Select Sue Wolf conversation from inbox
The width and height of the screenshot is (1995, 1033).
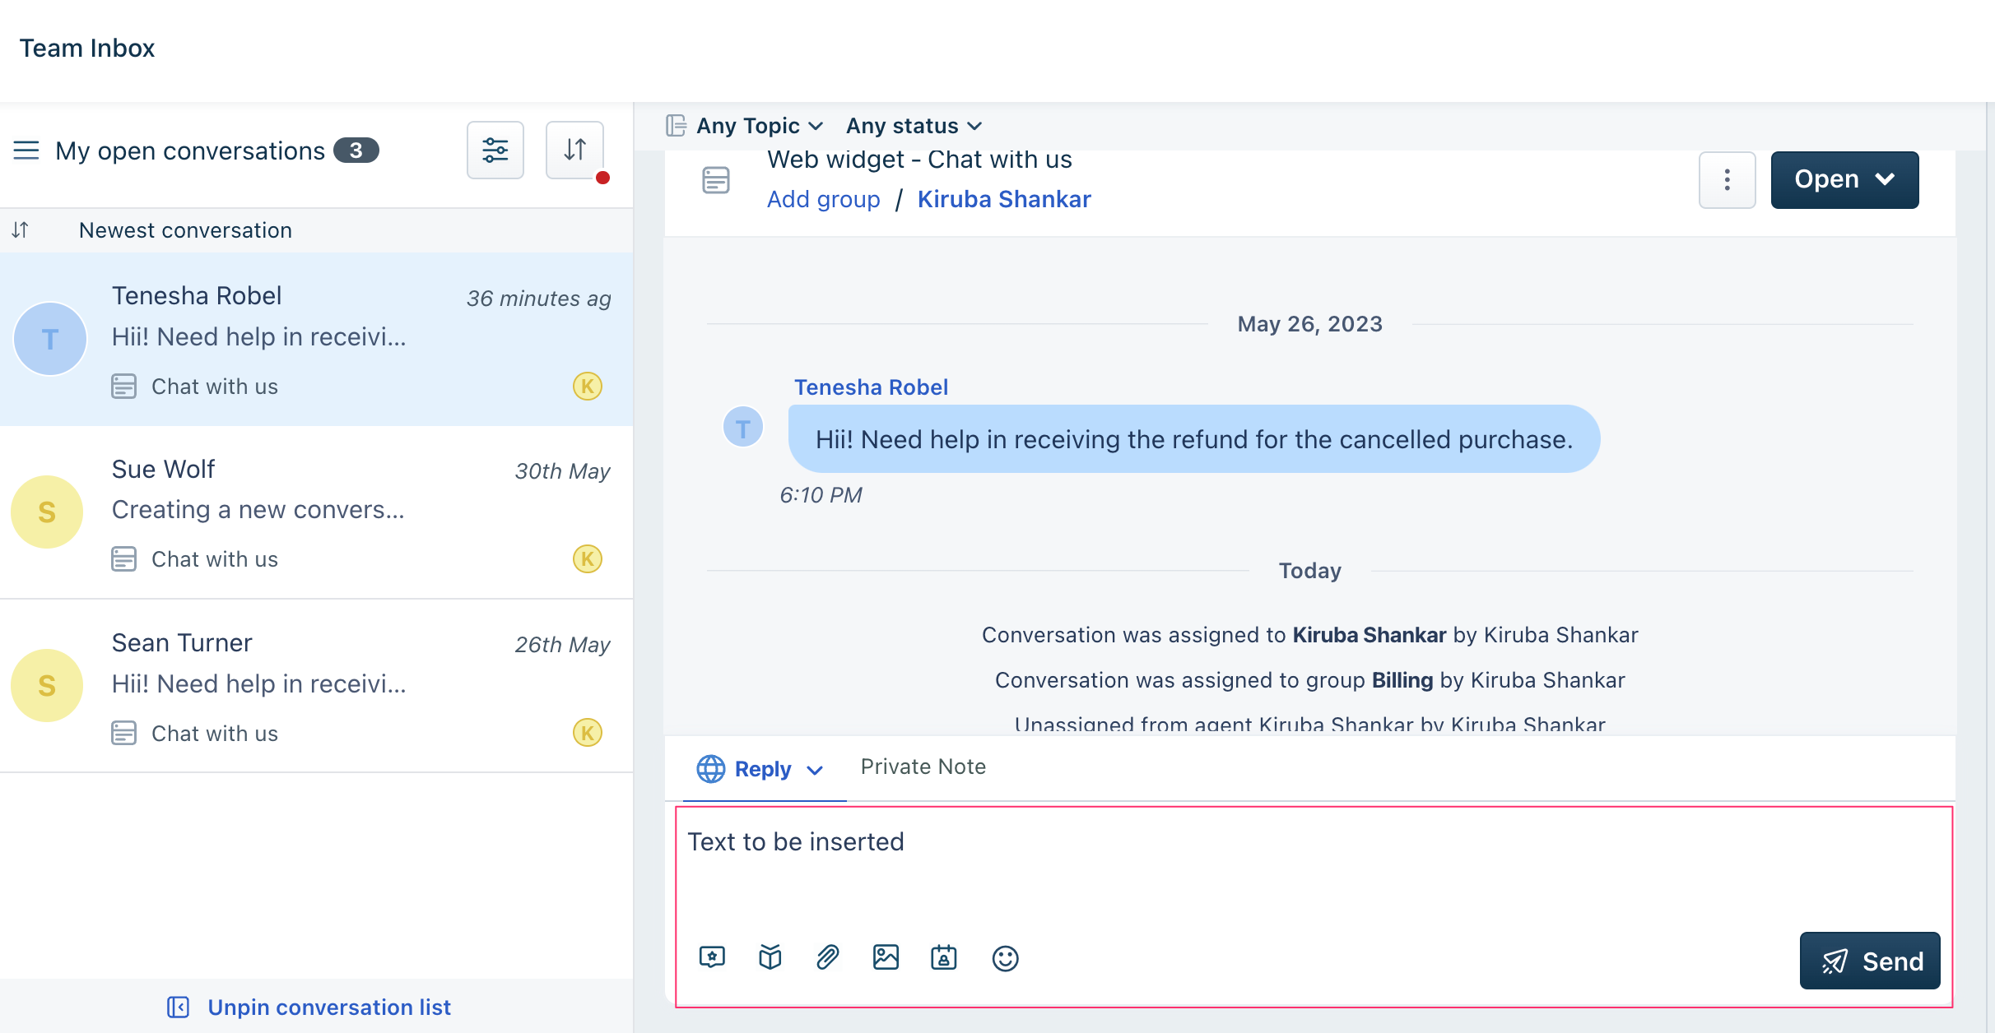pos(318,514)
